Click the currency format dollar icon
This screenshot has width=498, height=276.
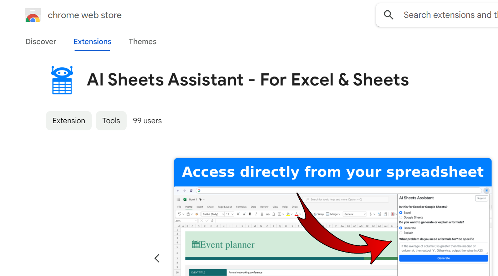pyautogui.click(x=370, y=214)
